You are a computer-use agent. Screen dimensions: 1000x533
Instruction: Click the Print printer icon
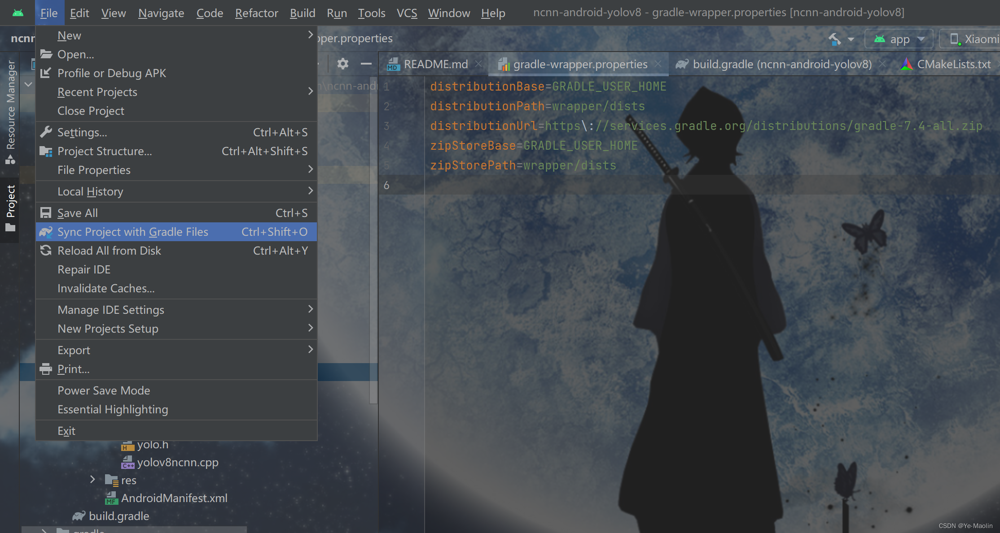pos(46,369)
